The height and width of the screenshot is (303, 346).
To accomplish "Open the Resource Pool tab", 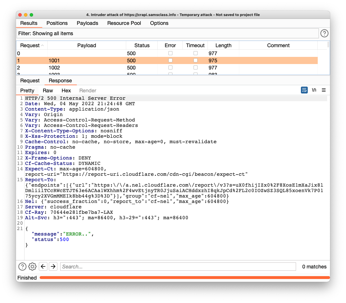I will click(124, 23).
